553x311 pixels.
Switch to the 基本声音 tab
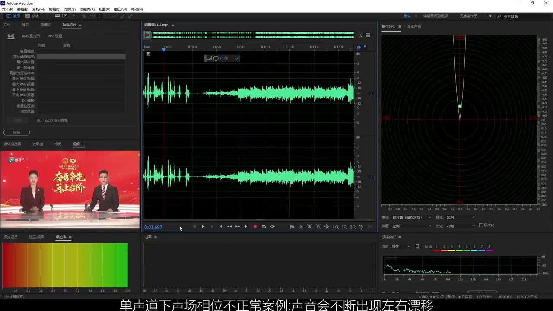(x=414, y=26)
